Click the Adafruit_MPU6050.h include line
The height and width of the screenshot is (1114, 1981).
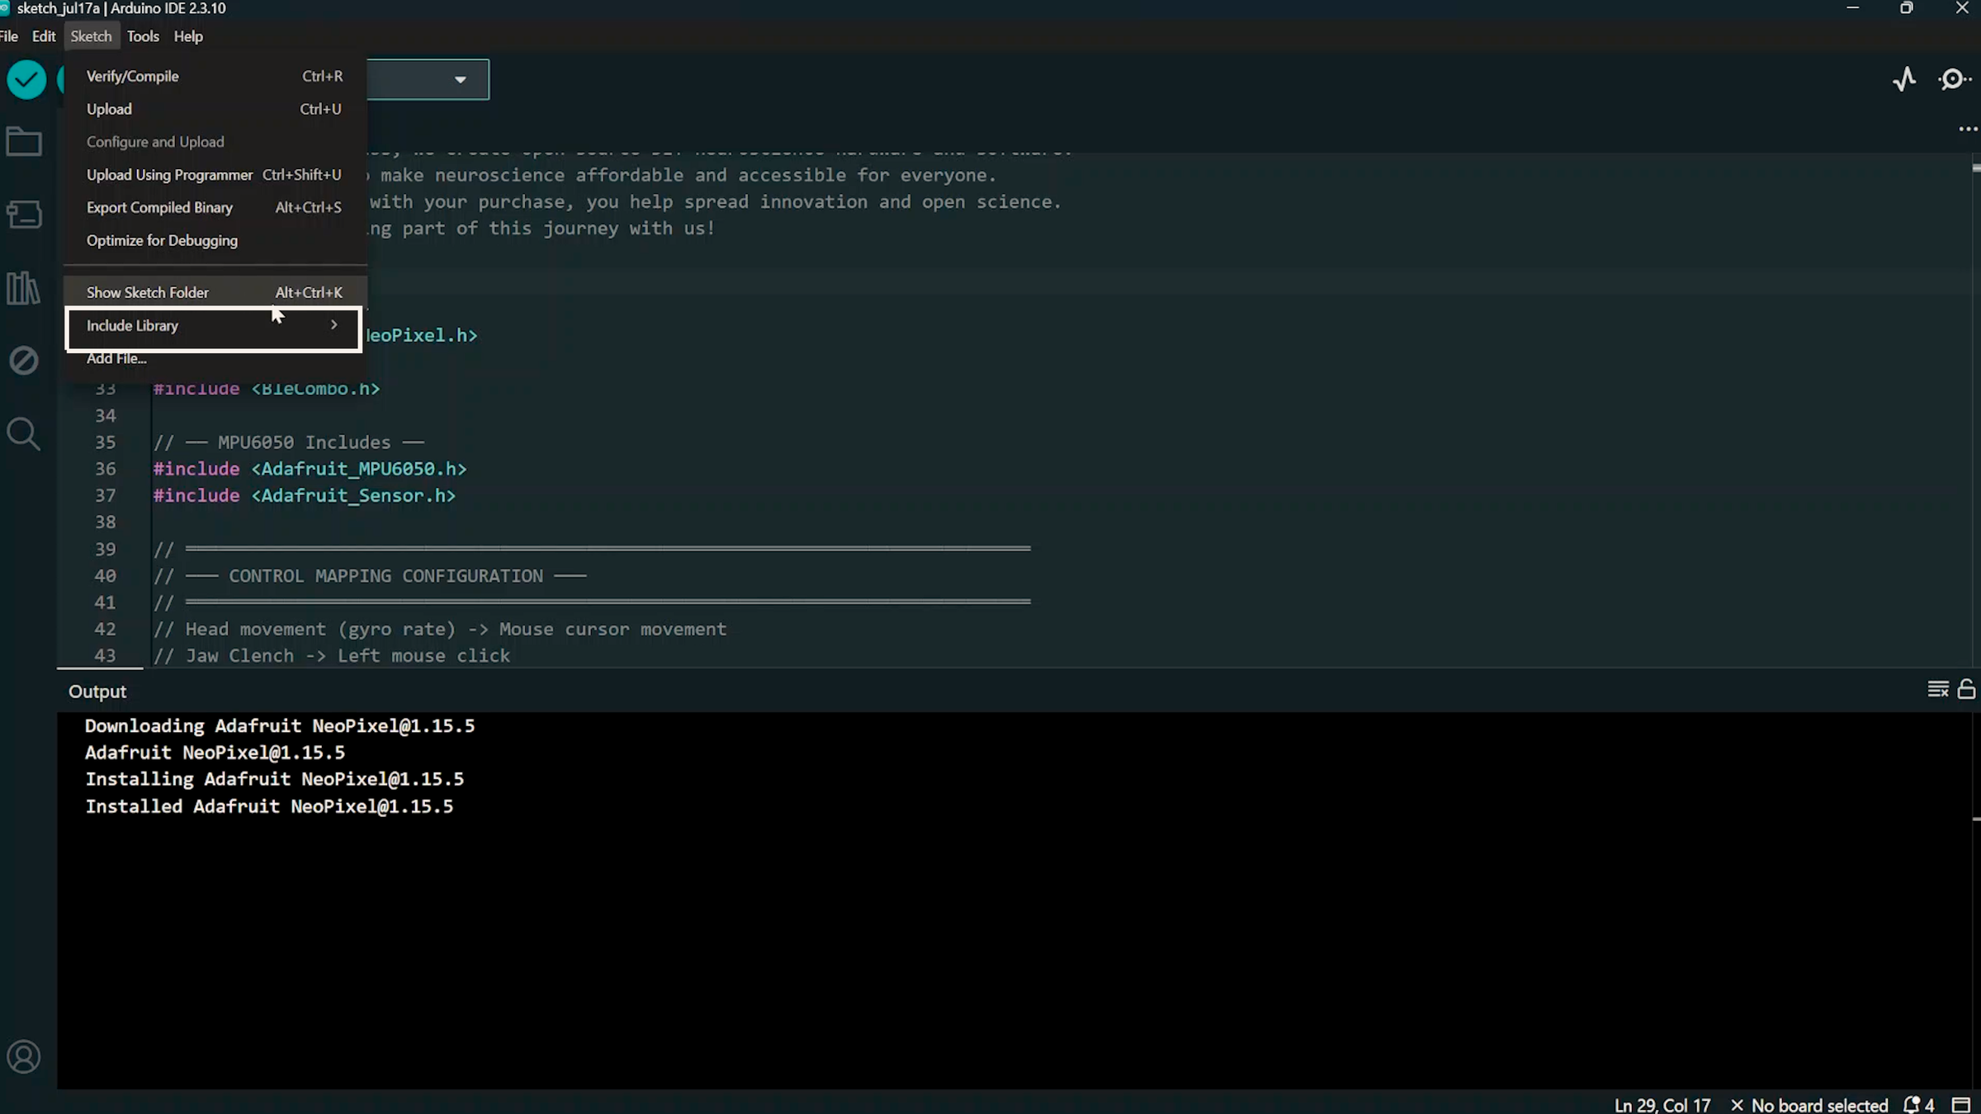[310, 469]
